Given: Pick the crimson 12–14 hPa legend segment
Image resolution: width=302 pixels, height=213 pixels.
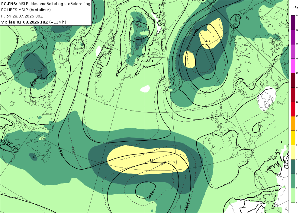Looking at the screenshot, I should click(293, 95).
